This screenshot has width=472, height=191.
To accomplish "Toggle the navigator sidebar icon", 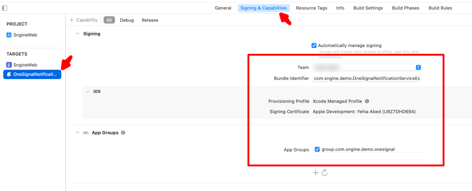I will click(5, 8).
